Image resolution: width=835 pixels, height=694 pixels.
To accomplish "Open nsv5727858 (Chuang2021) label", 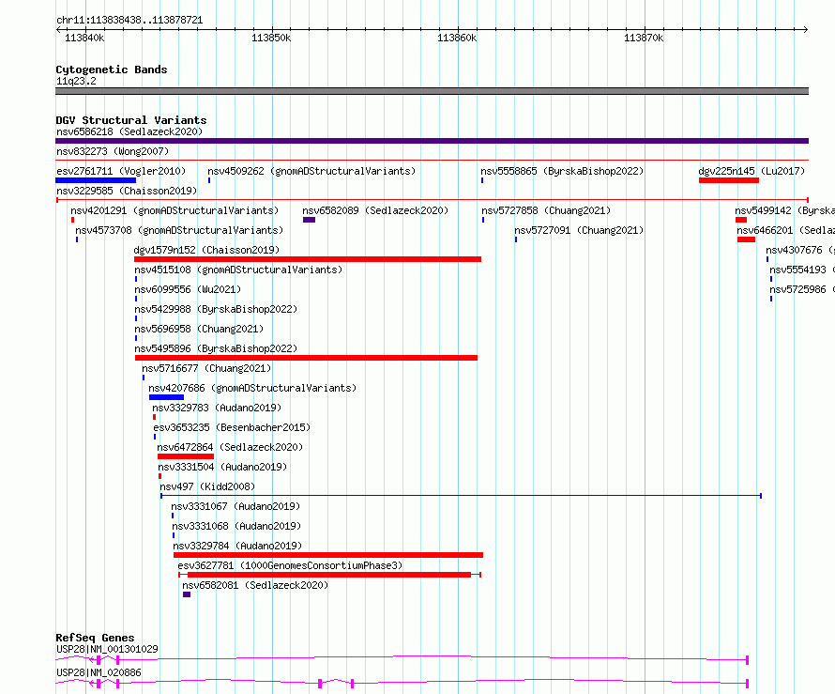I will pos(546,210).
